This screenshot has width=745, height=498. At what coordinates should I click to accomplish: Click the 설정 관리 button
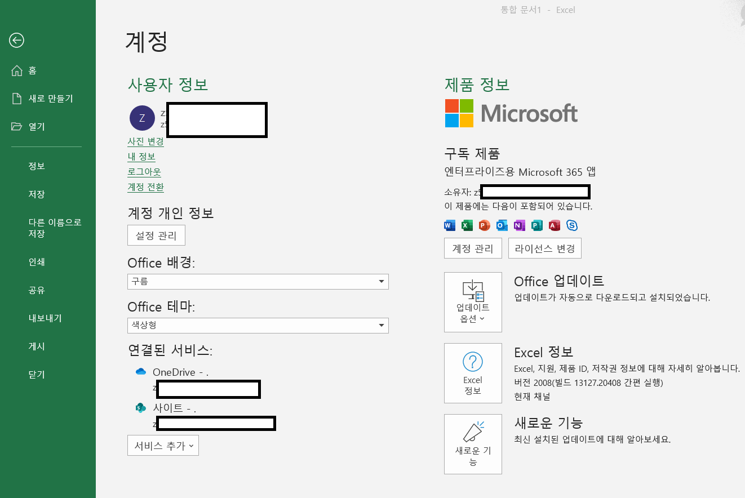[x=156, y=235]
